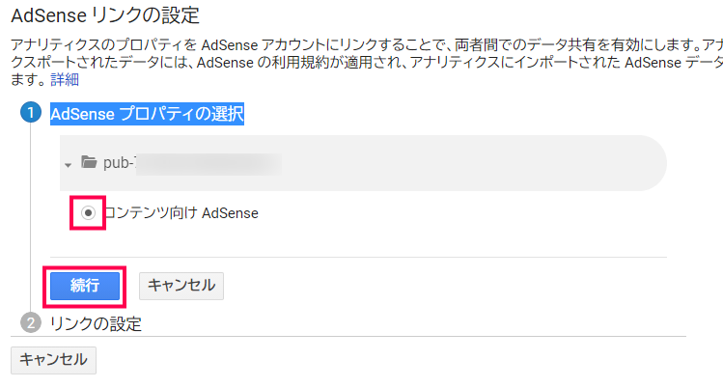
Task: Click the step 1 number circle
Action: 30,114
